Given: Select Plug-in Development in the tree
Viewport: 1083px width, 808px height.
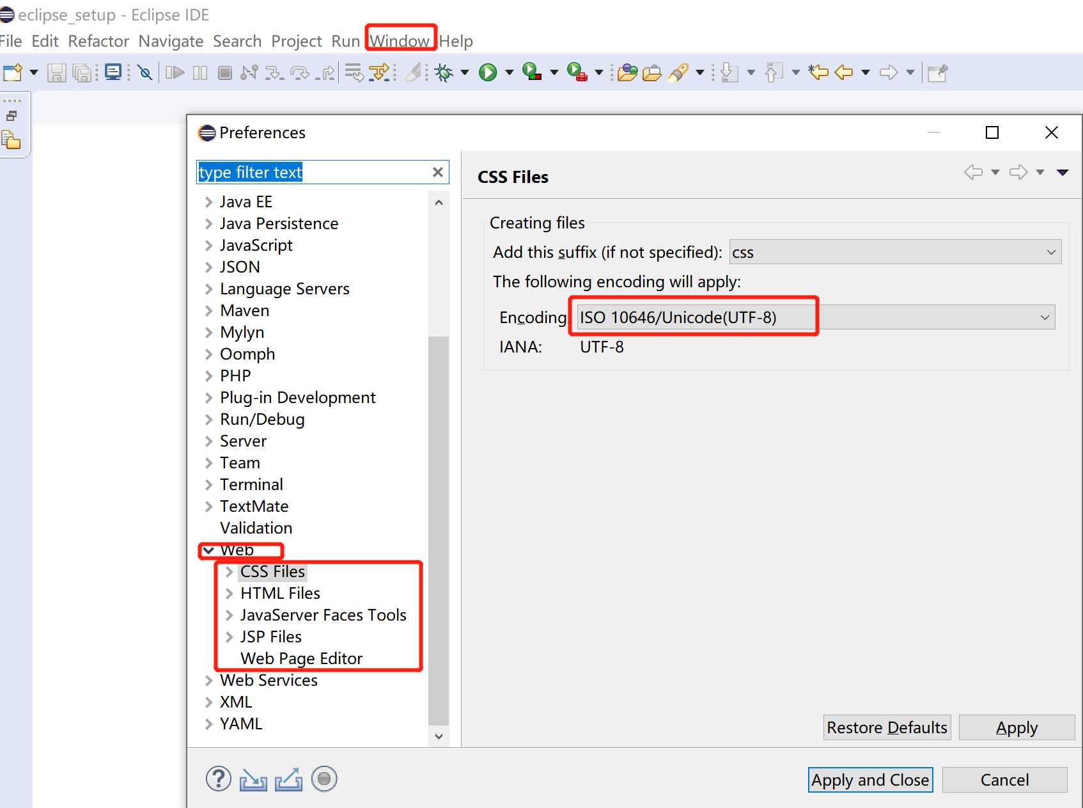Looking at the screenshot, I should click(x=298, y=398).
